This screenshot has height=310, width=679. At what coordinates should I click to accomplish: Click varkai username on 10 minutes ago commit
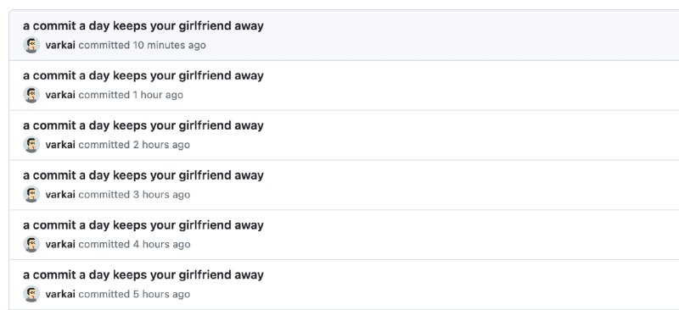tap(60, 45)
